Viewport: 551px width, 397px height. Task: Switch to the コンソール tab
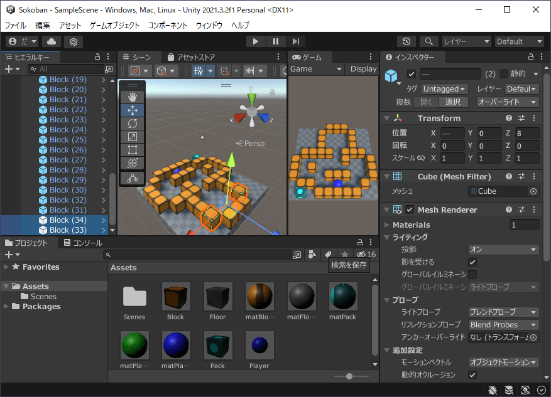coord(83,243)
